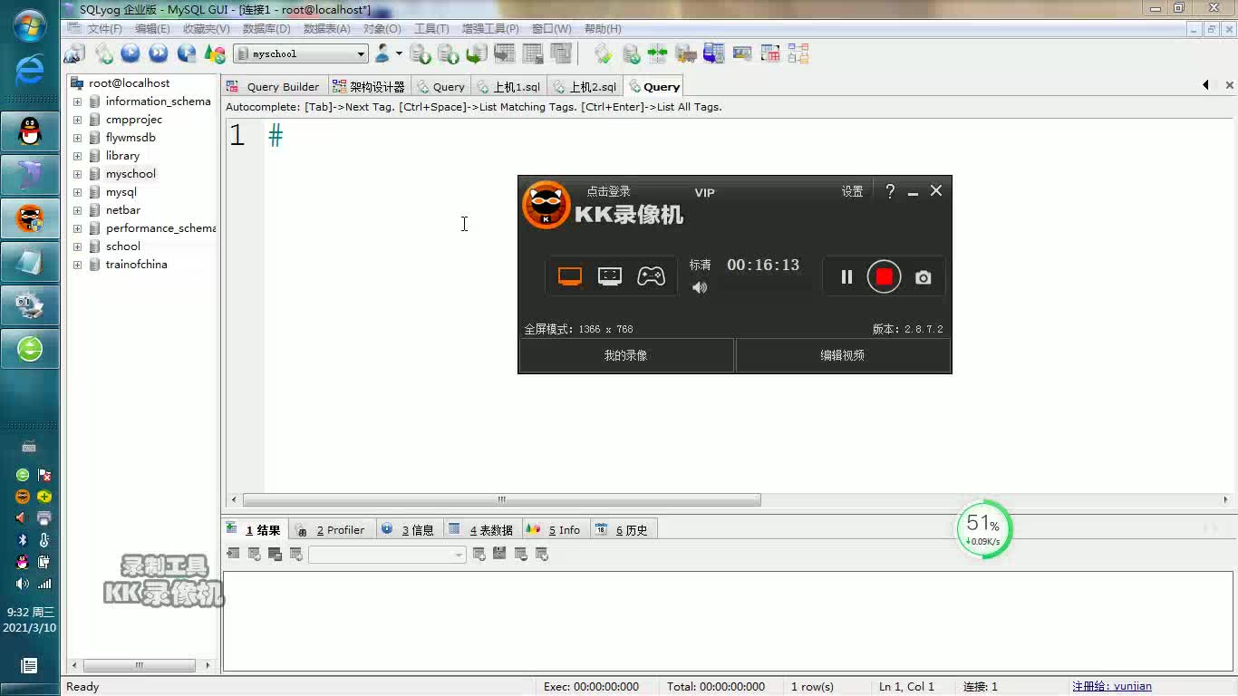Click the screen recording mode icon in KK录像机

[569, 275]
